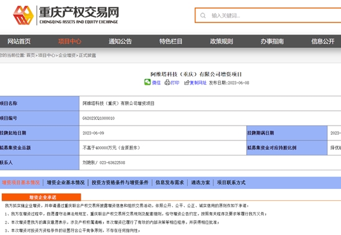Click the amount 不高于400000万元（含原股东）
Viewport: 341px width, 235px height.
pos(112,148)
